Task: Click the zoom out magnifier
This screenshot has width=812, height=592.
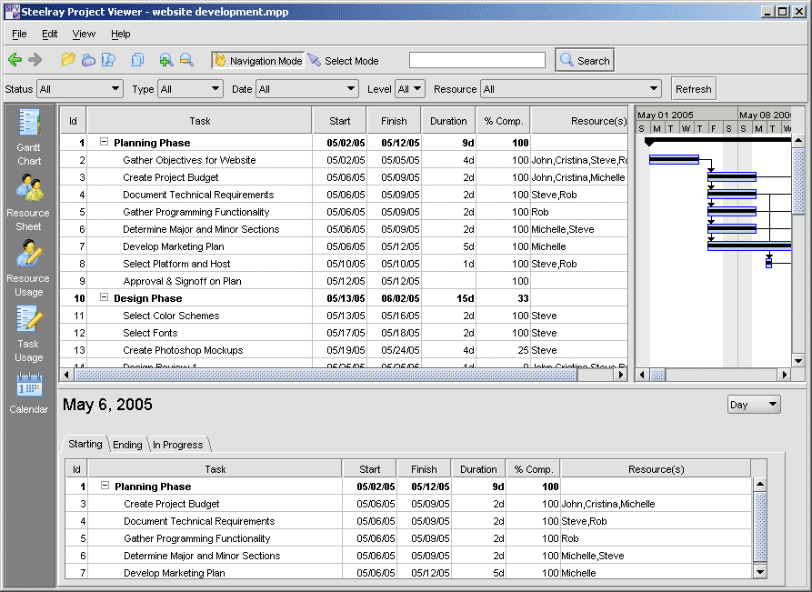Action: click(186, 60)
